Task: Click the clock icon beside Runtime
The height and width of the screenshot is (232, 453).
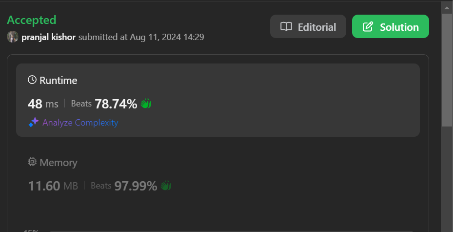Action: coord(32,80)
